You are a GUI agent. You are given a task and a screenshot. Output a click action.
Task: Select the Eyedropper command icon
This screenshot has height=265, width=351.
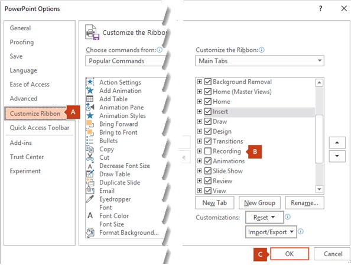90,199
